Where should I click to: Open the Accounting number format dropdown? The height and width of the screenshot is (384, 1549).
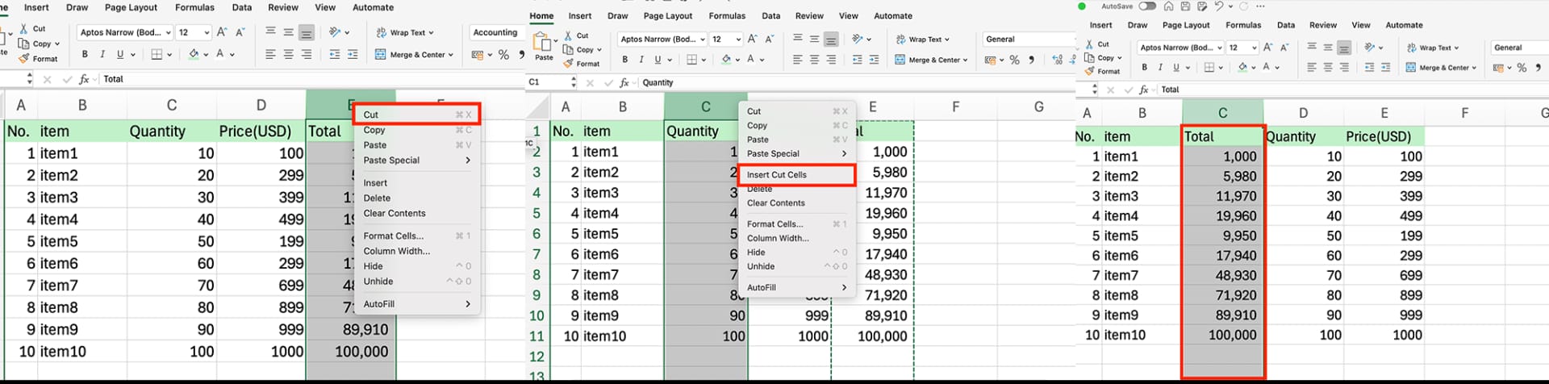[495, 32]
